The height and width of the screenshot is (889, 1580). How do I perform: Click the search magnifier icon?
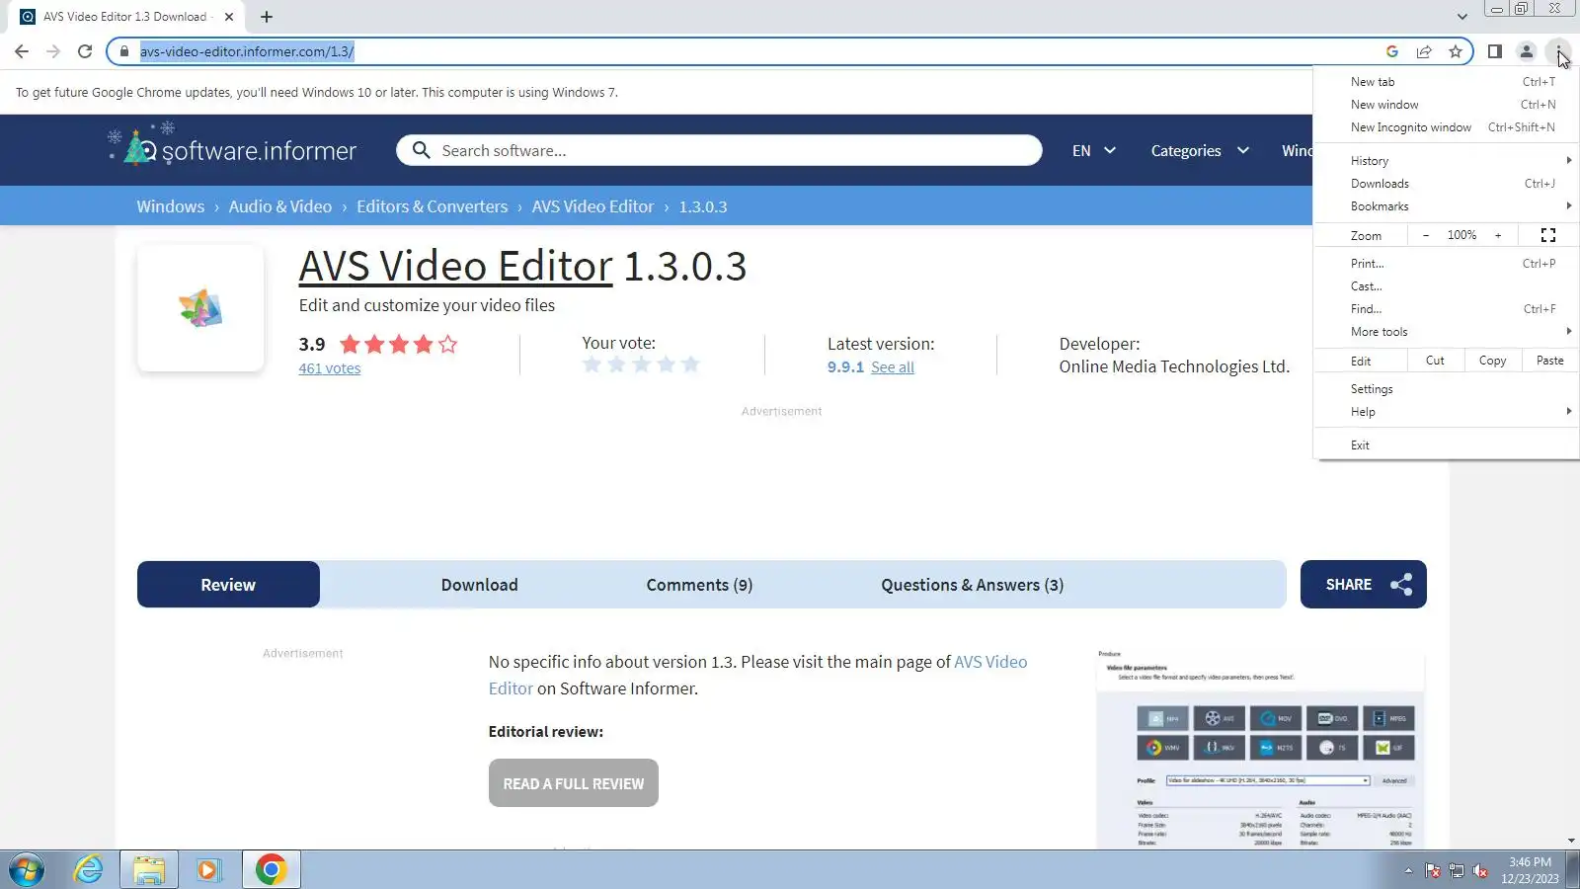point(422,150)
